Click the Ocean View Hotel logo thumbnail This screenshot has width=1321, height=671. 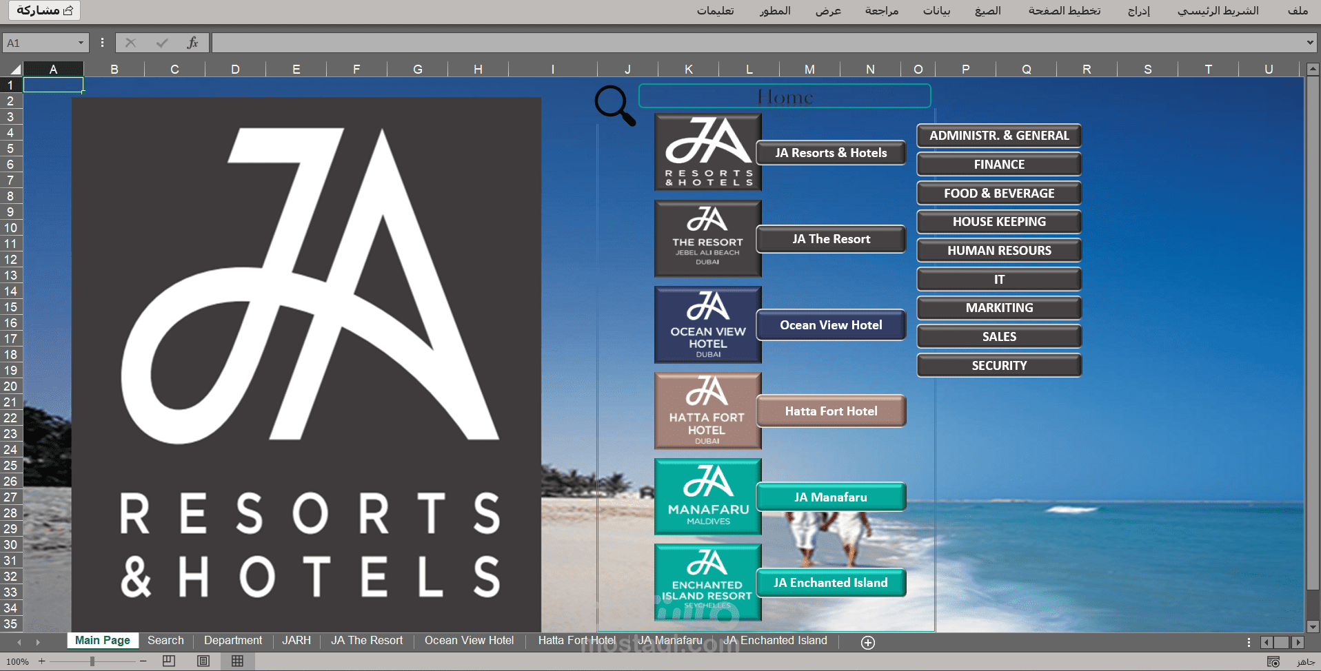[x=708, y=324]
